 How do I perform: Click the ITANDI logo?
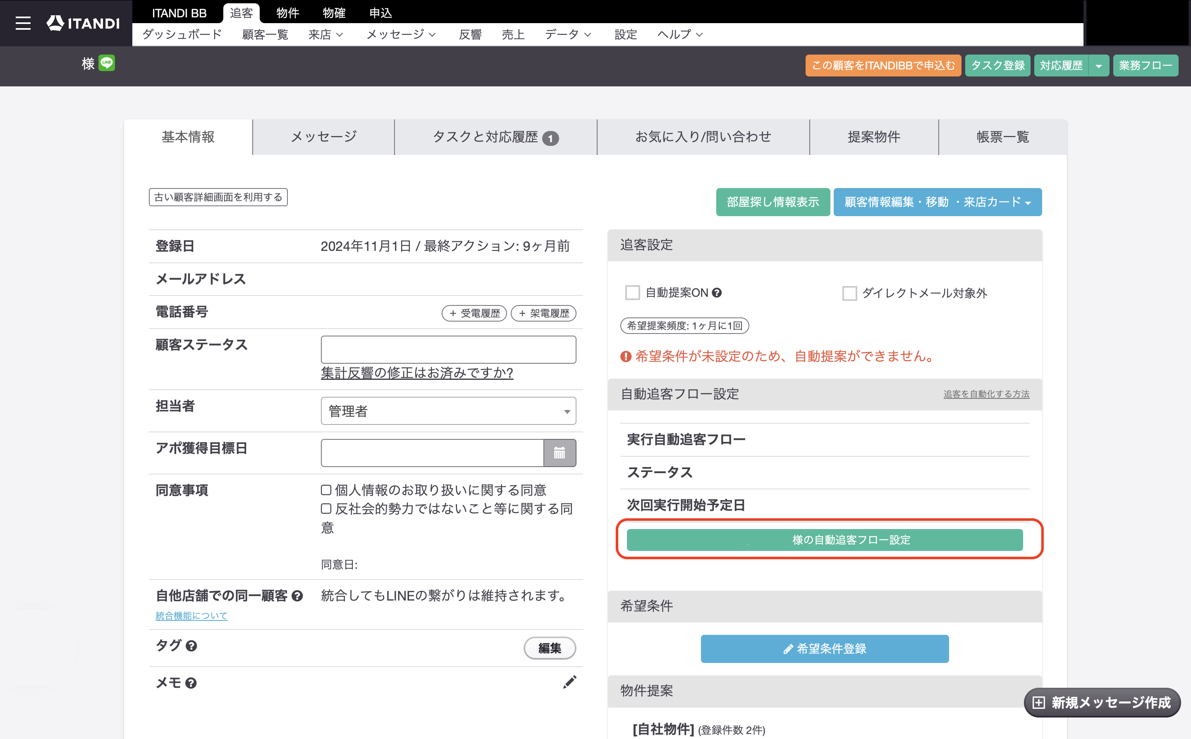pos(83,23)
